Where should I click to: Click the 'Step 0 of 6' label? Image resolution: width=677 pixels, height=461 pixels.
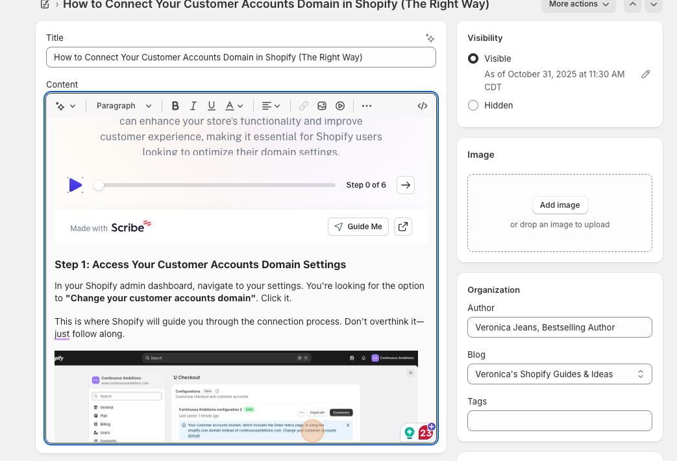pos(366,185)
